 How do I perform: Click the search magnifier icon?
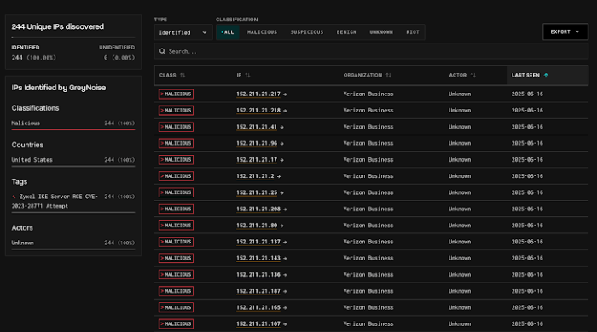tap(162, 51)
